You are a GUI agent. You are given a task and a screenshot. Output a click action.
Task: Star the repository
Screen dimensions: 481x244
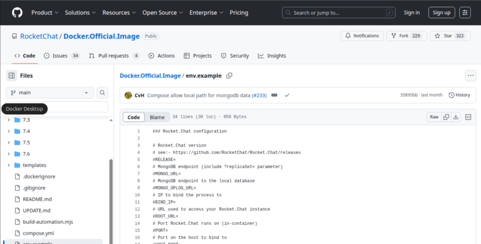pos(450,36)
